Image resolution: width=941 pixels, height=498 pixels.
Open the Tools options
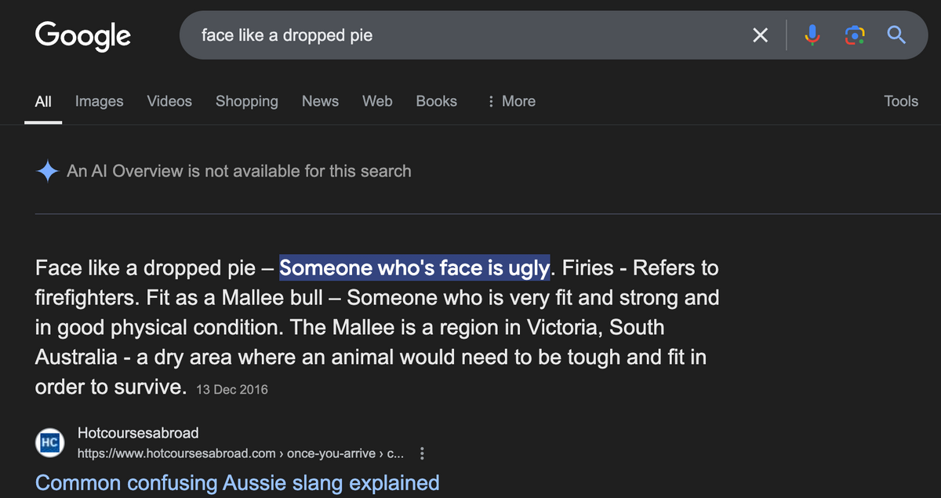tap(900, 101)
